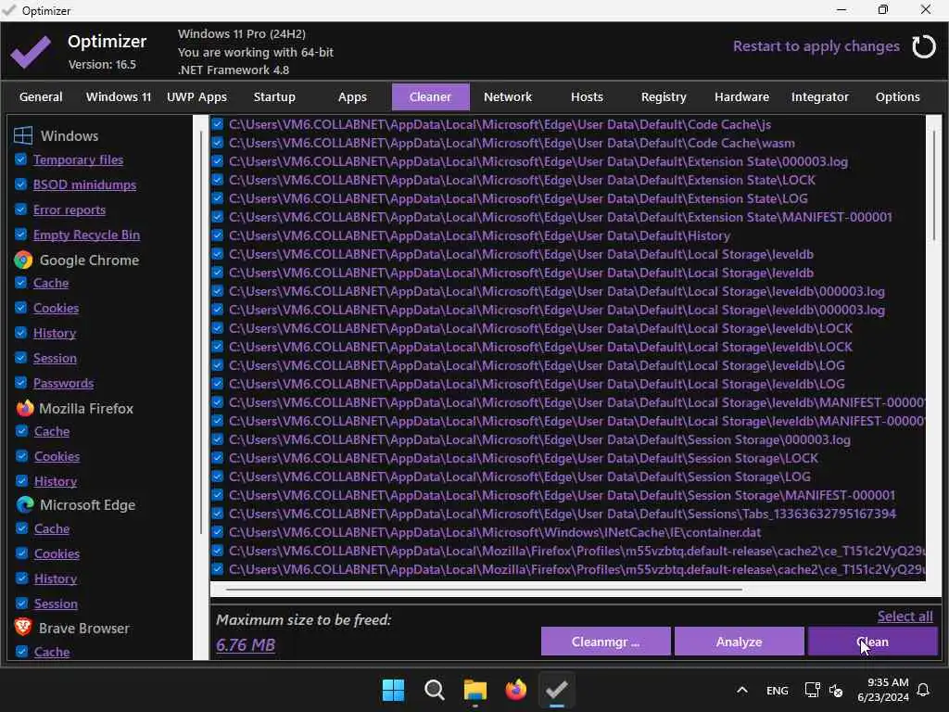Click the muted volume tray icon

[836, 690]
